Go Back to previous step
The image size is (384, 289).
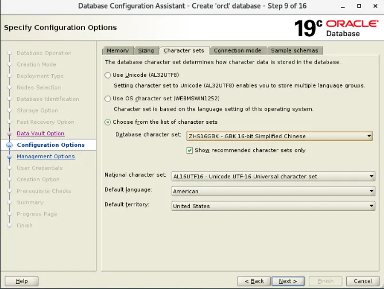click(x=254, y=281)
